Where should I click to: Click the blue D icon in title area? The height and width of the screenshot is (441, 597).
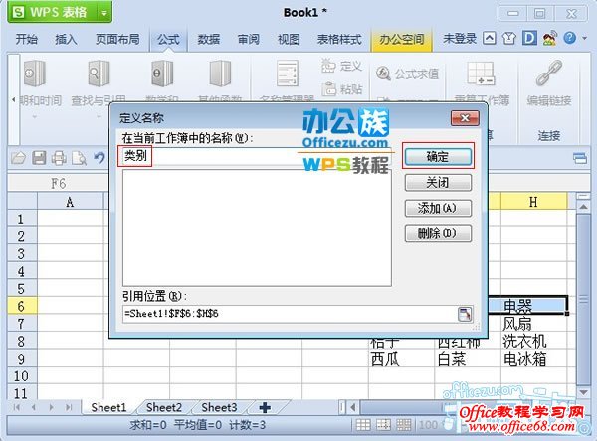coord(529,39)
